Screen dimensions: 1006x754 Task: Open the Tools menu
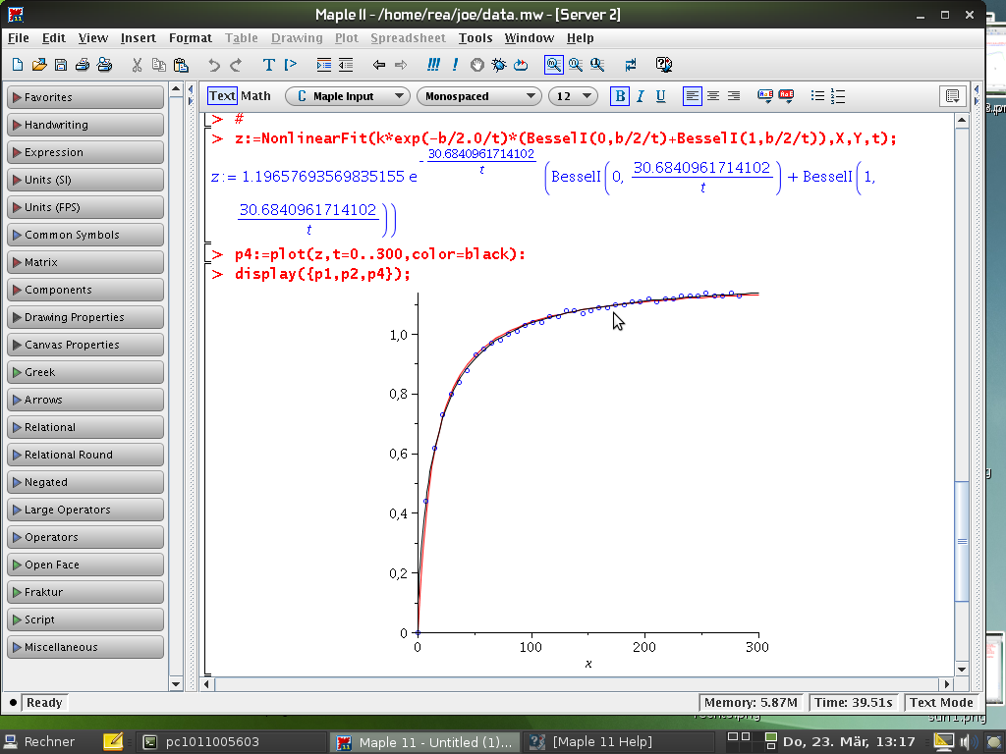(x=475, y=38)
